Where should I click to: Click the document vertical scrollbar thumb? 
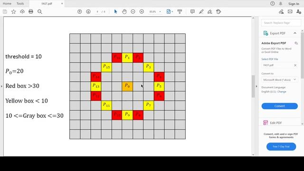point(253,86)
